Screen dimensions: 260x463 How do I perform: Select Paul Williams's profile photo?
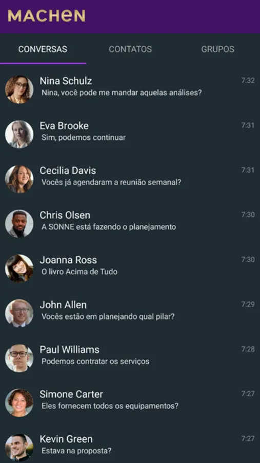[19, 358]
